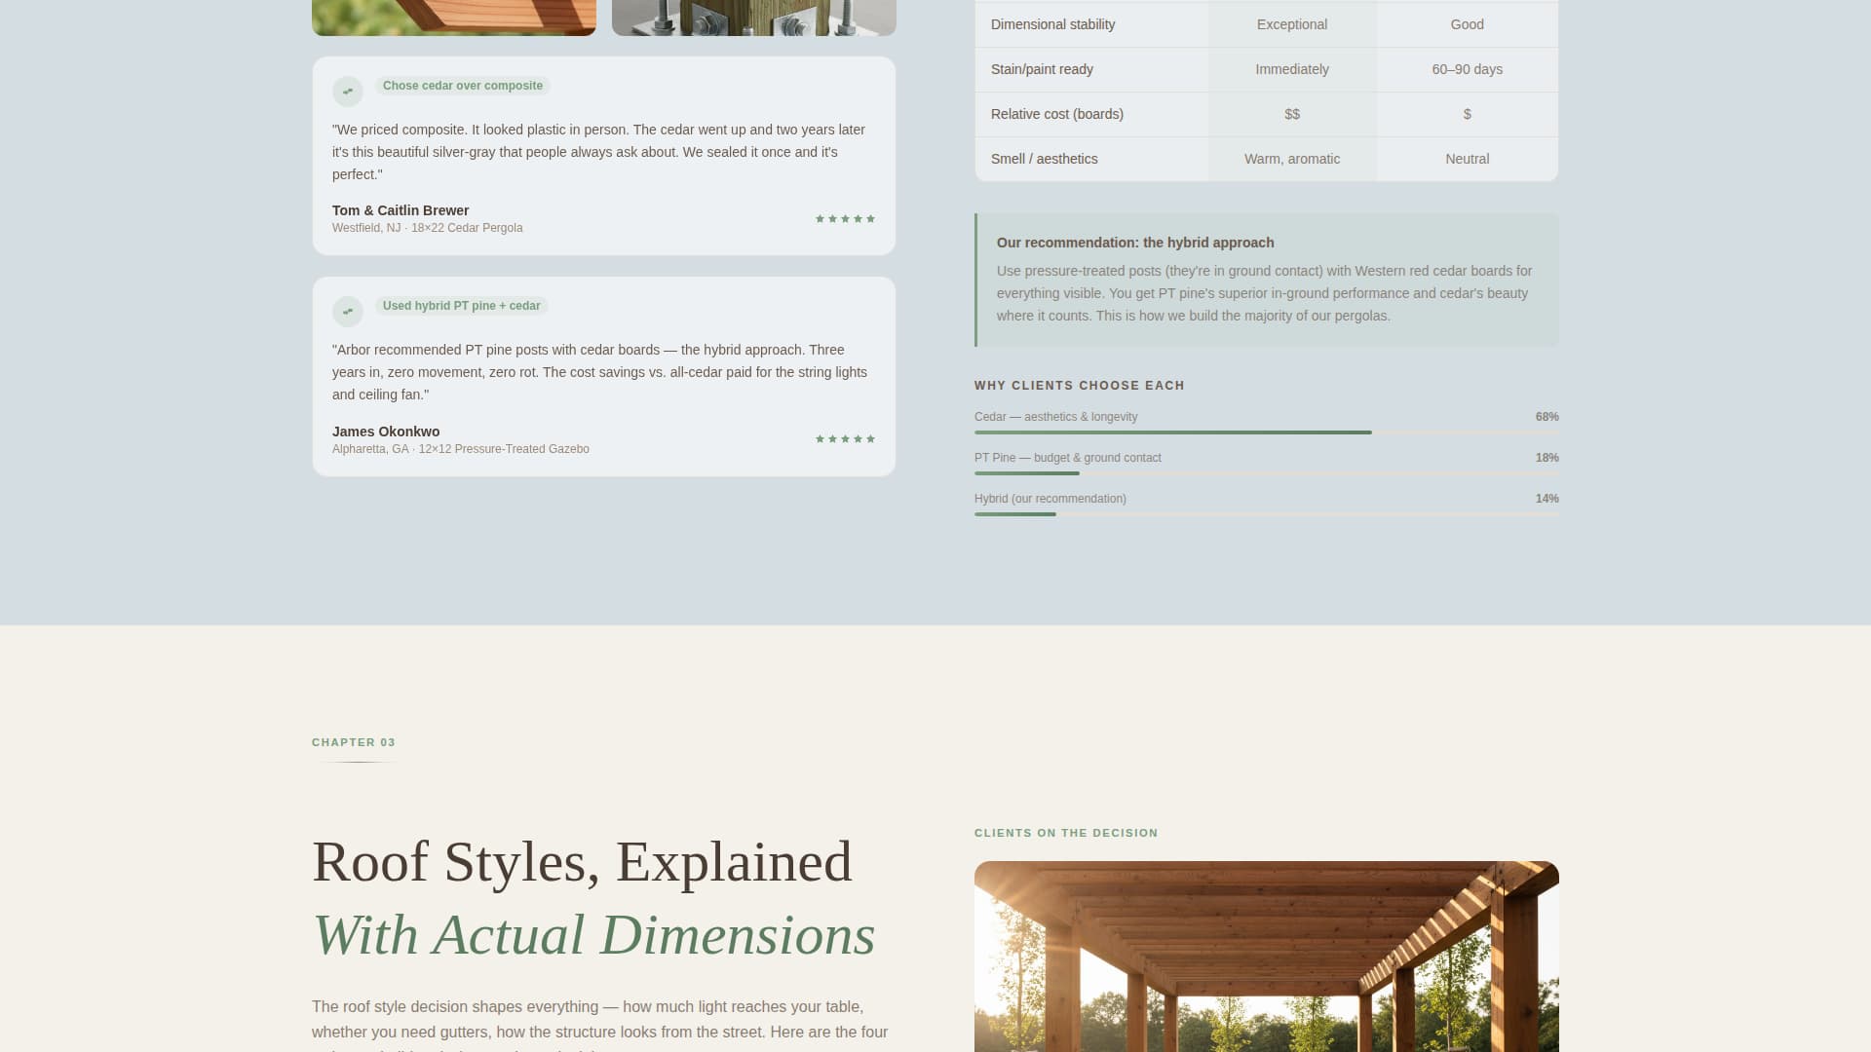Screen dimensions: 1871x1052
Task: Click the 'CHAPTER 03' label
Action: pyautogui.click(x=354, y=742)
